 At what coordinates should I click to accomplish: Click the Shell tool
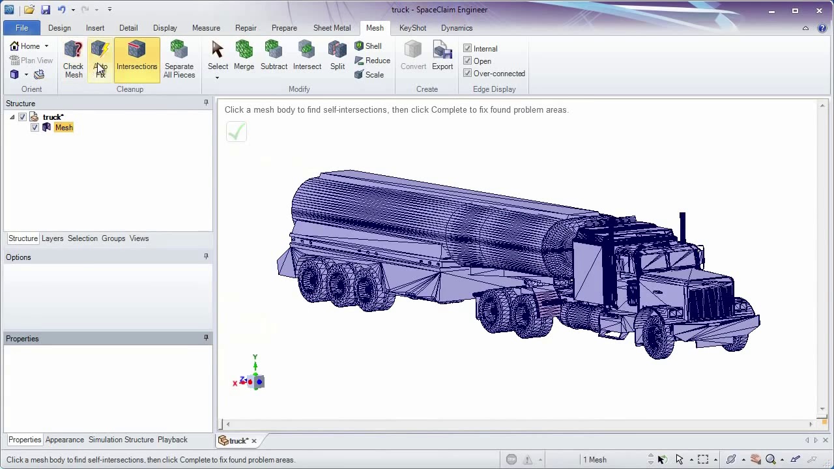point(368,46)
